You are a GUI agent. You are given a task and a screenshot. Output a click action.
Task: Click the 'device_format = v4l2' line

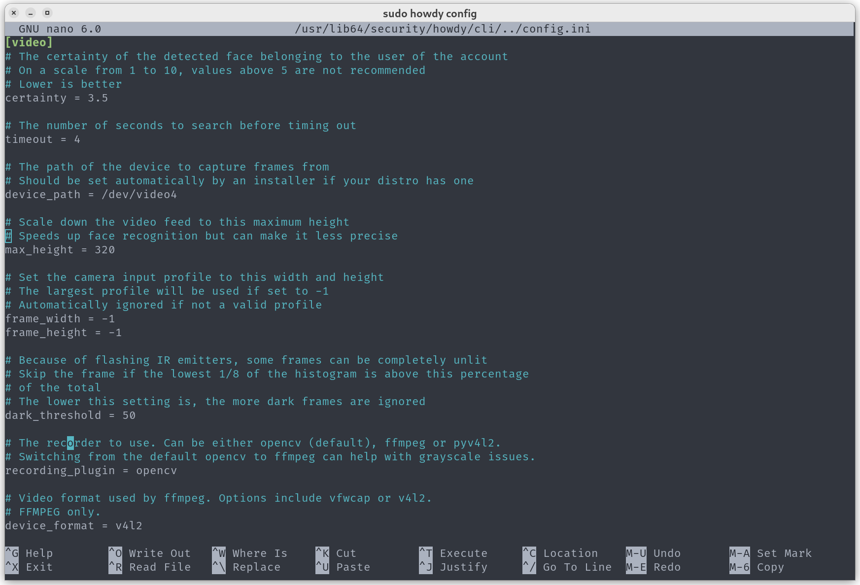(73, 526)
